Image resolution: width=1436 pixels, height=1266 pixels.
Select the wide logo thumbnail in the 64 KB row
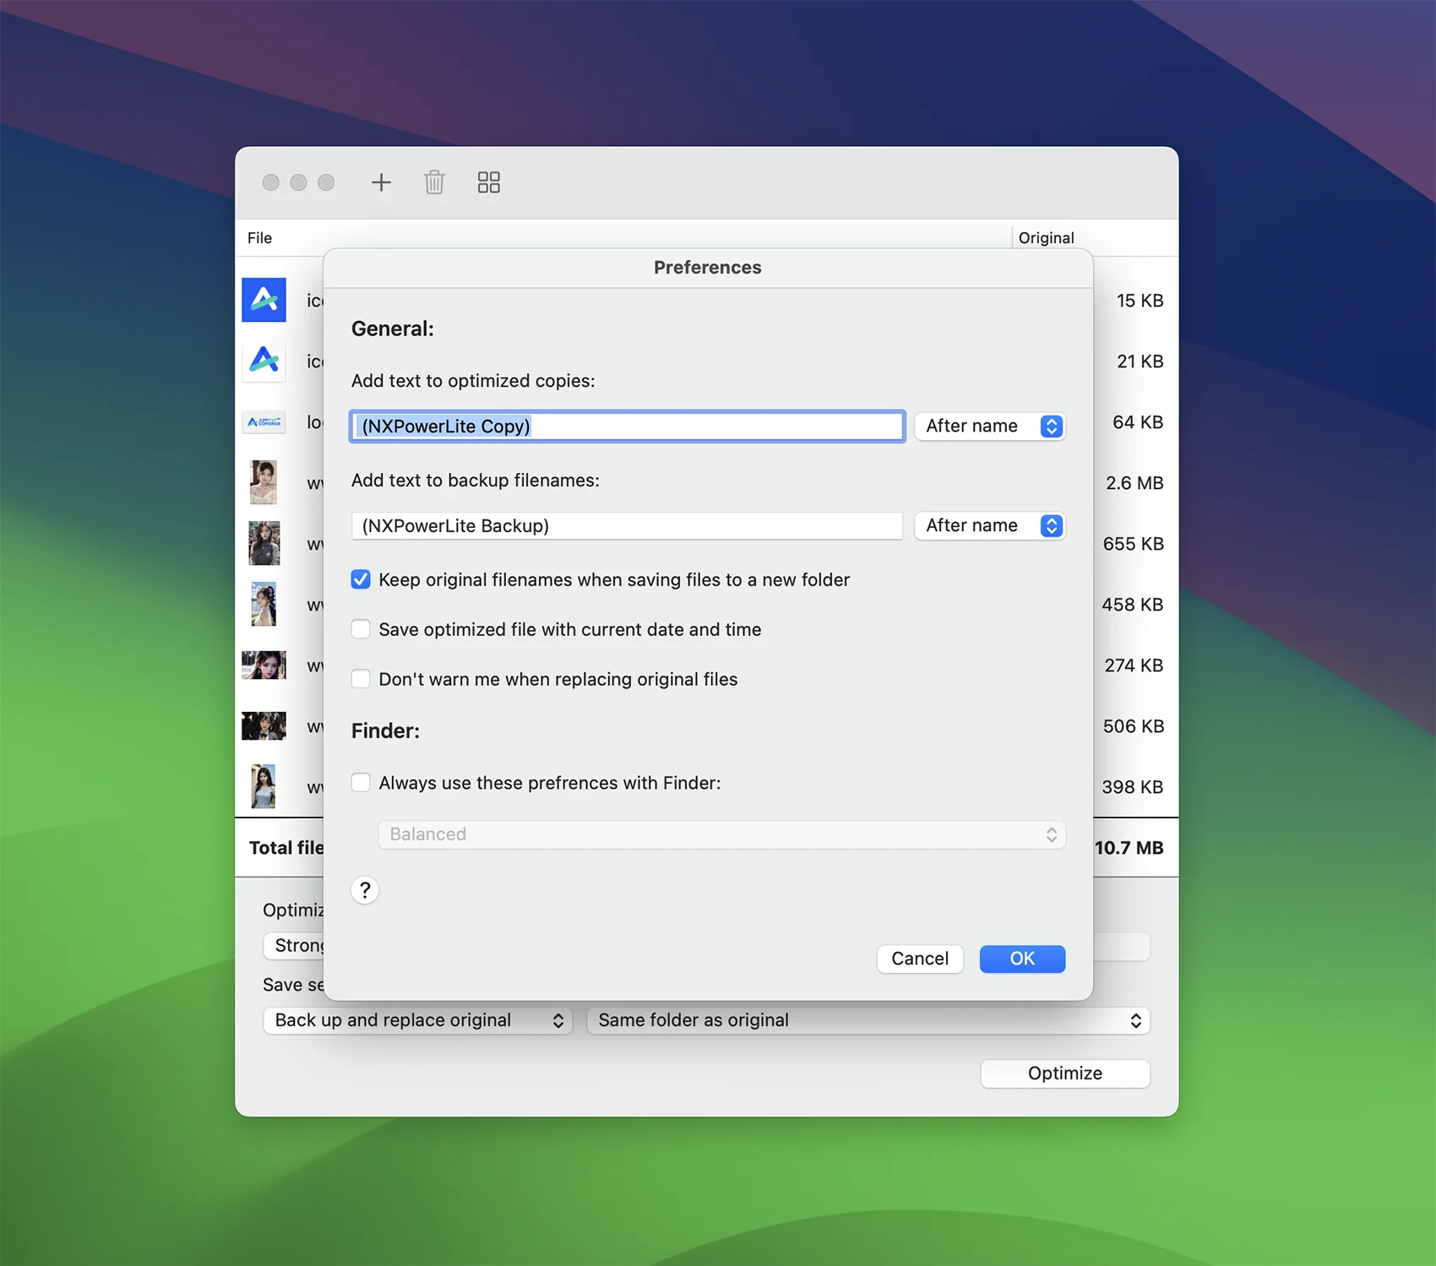pyautogui.click(x=264, y=421)
